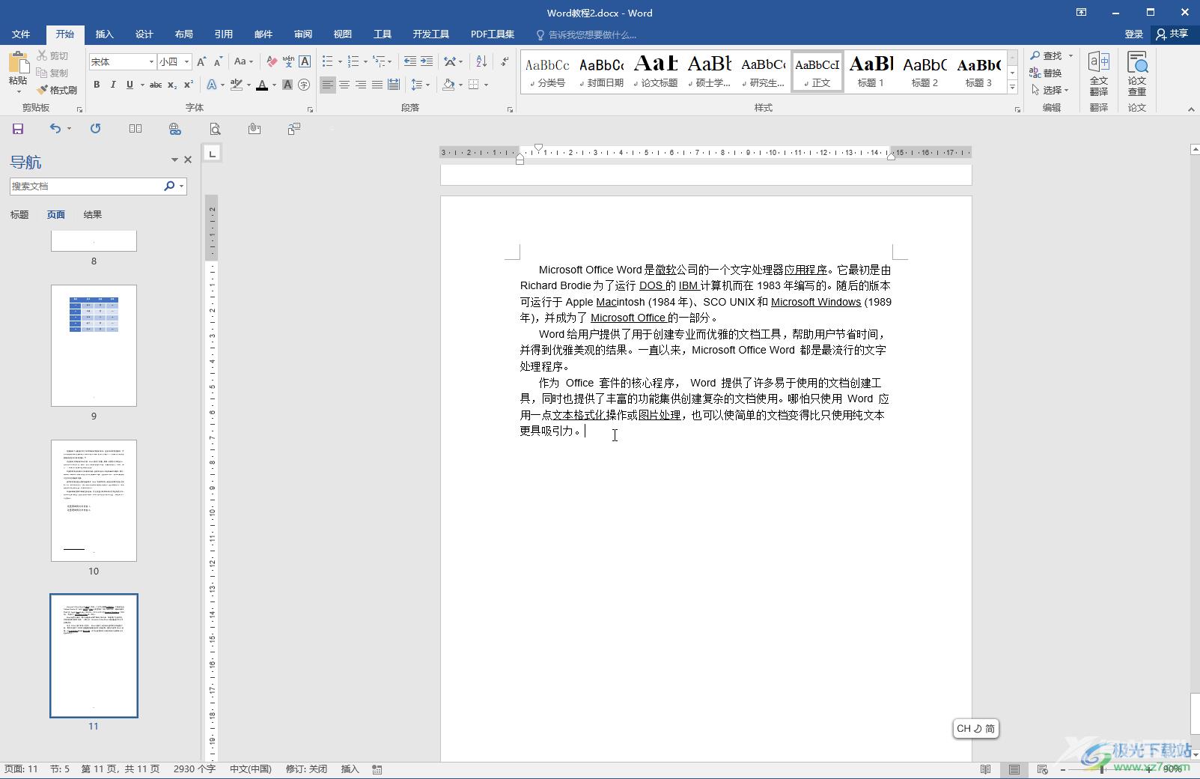Screen dimensions: 1200x779
Task: Apply phonetic guide (wén) to text
Action: pos(288,61)
